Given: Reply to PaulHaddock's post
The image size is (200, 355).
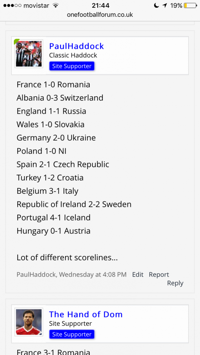Looking at the screenshot, I should coord(175,283).
